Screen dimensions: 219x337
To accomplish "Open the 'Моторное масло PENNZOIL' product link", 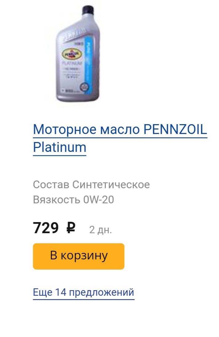I will 120,129.
